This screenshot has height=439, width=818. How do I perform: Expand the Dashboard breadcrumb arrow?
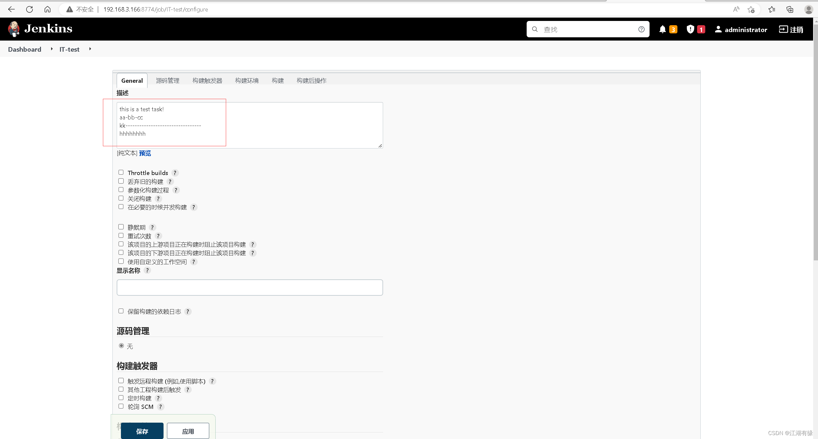tap(51, 49)
